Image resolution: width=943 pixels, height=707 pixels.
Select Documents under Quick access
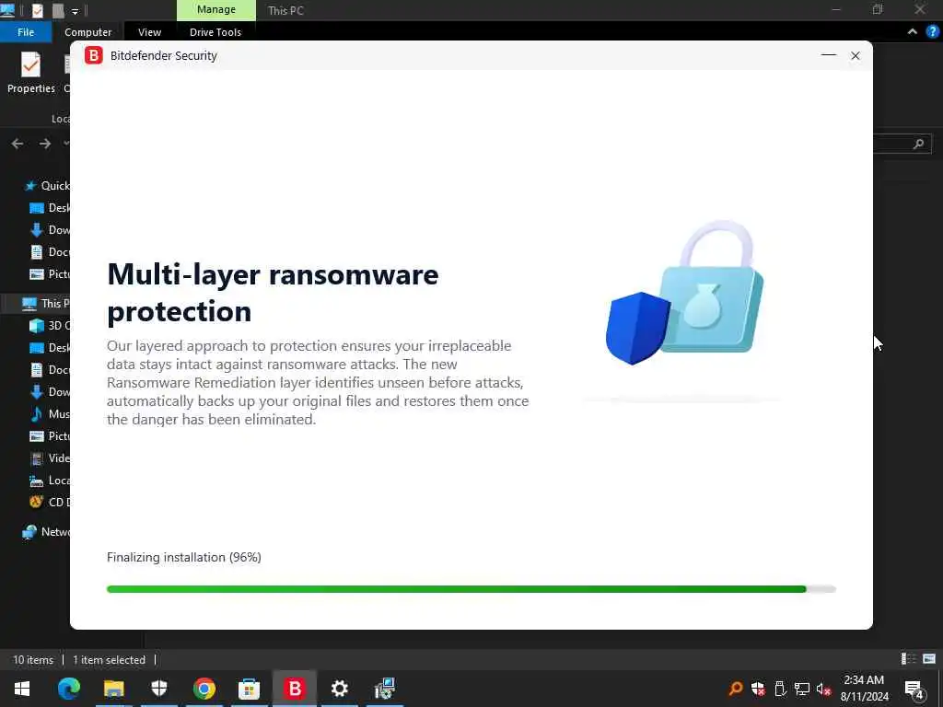[50, 252]
